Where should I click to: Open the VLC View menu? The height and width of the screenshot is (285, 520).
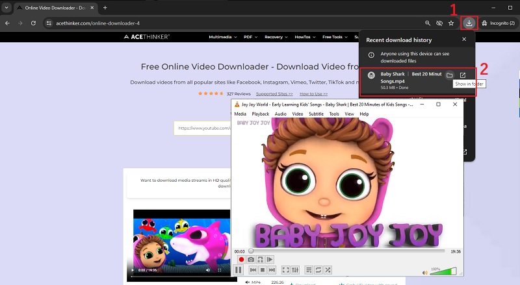349,114
